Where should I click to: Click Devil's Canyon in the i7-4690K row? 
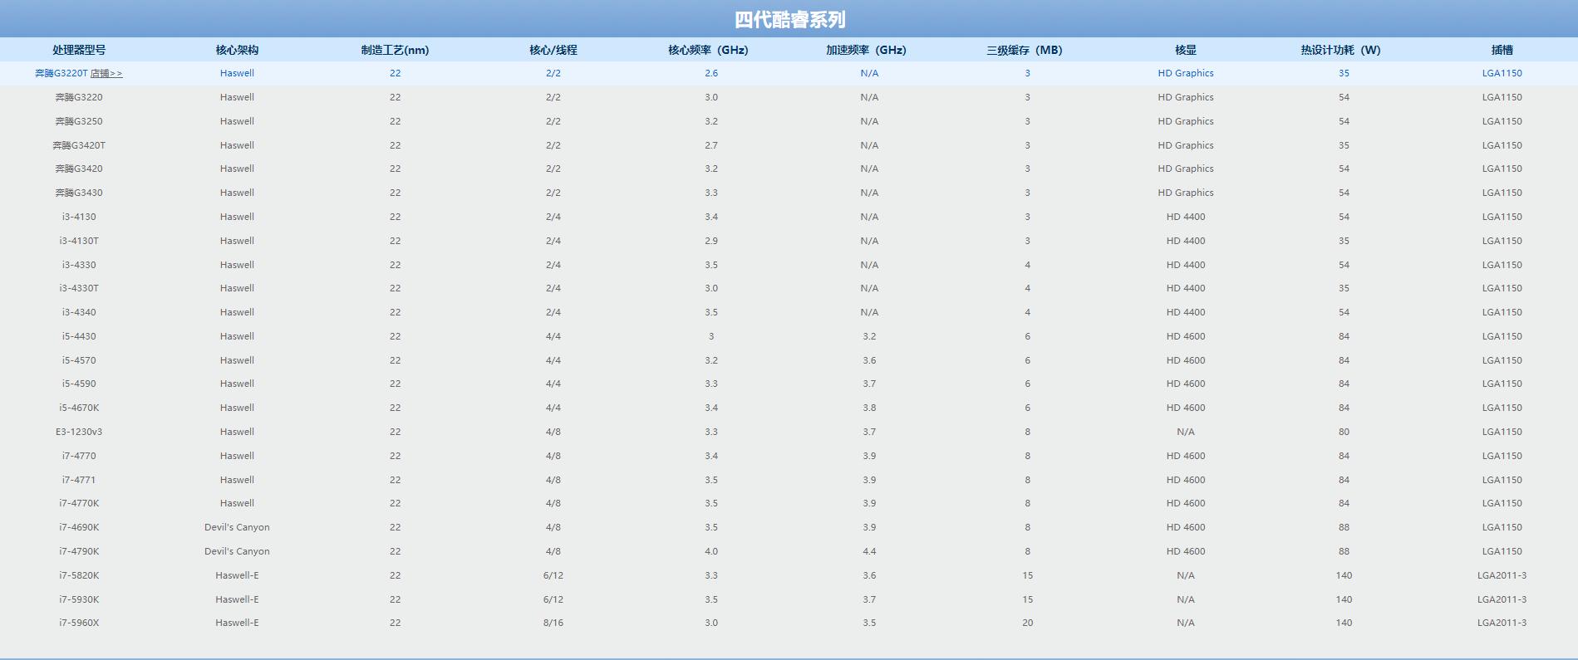237,527
